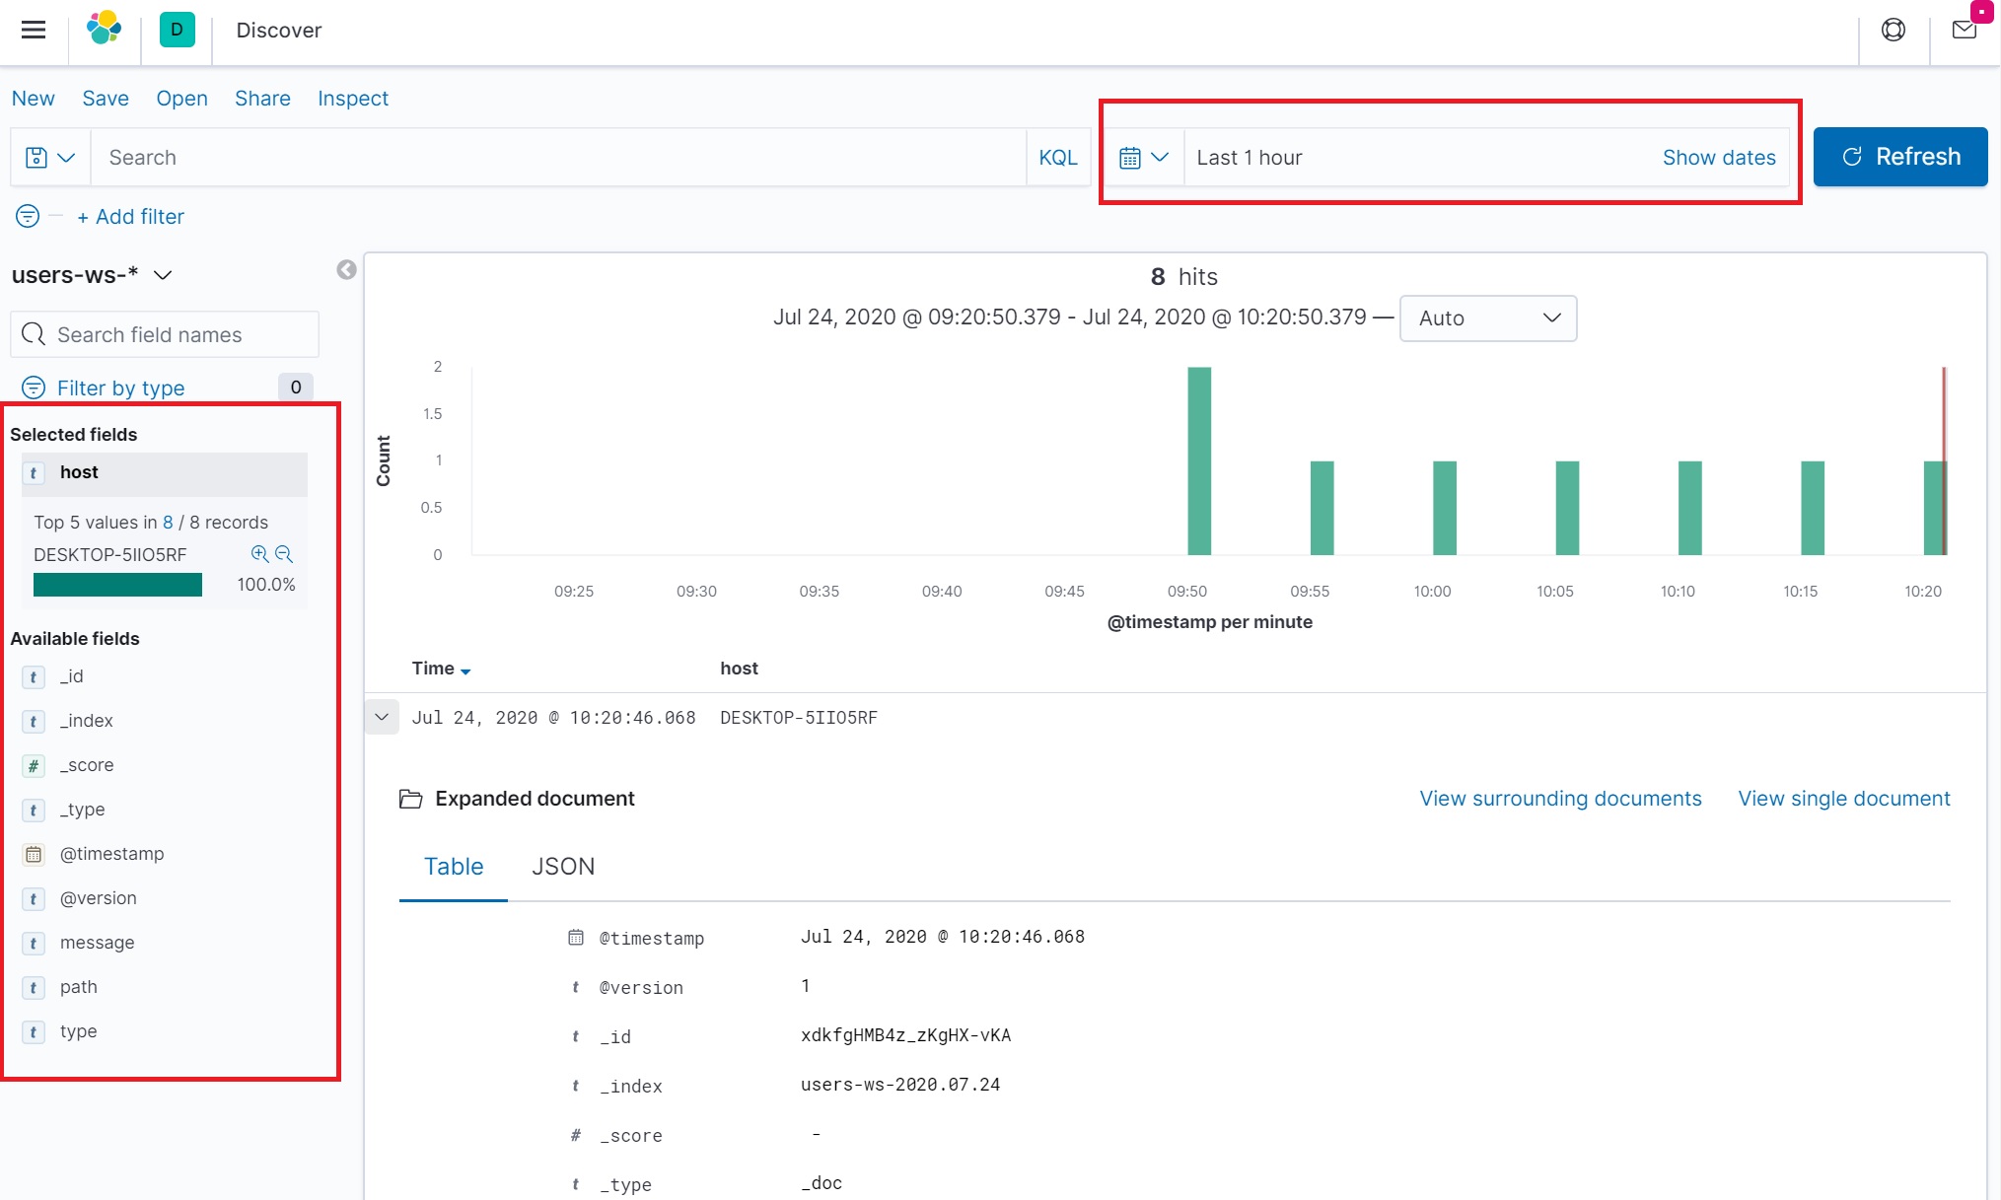The height and width of the screenshot is (1200, 2001).
Task: Collapse the expanded document row chevron
Action: 382,717
